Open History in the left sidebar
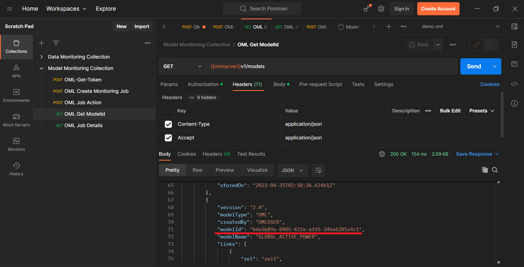 [x=16, y=169]
